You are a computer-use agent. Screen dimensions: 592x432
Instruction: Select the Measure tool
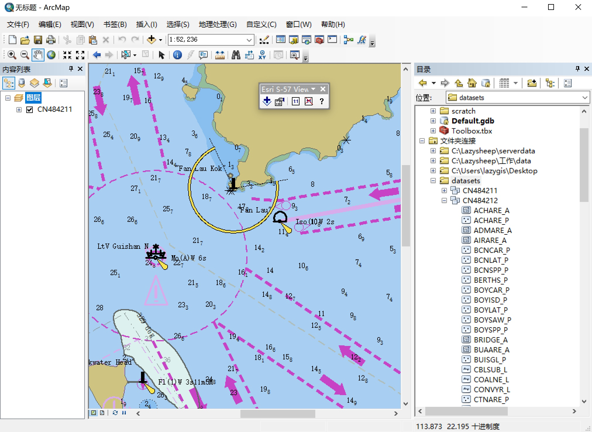tap(220, 55)
